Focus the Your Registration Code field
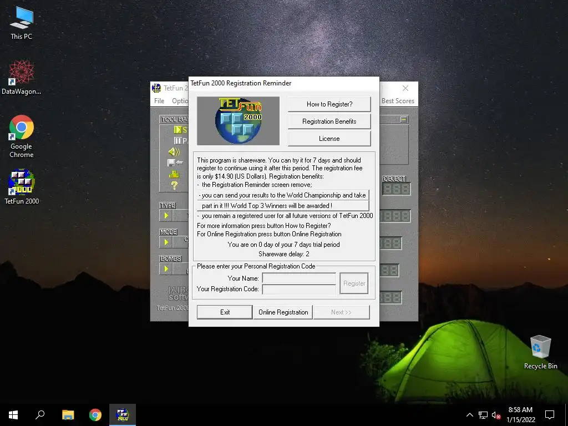The image size is (568, 426). (x=299, y=289)
